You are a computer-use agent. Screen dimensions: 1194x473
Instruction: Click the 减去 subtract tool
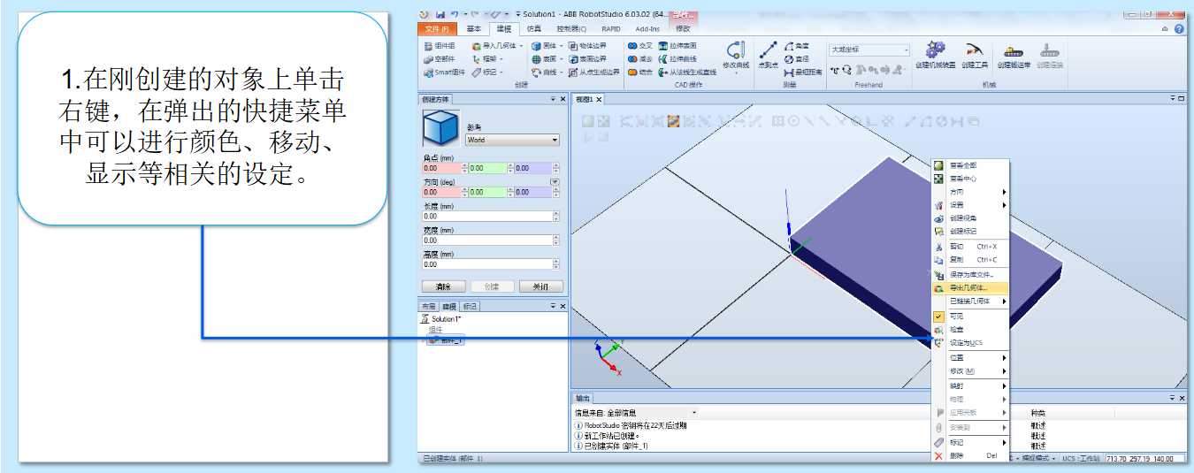640,59
